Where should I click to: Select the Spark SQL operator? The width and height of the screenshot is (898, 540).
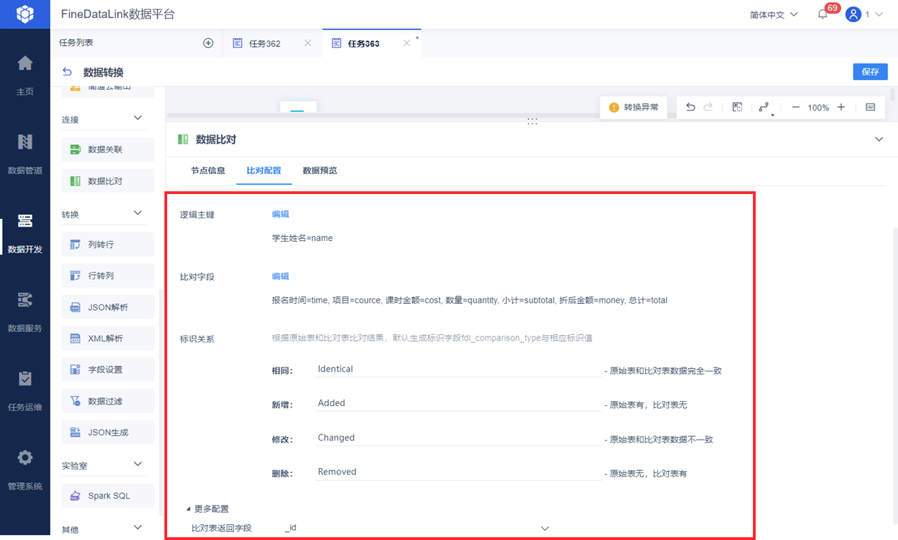click(x=108, y=496)
